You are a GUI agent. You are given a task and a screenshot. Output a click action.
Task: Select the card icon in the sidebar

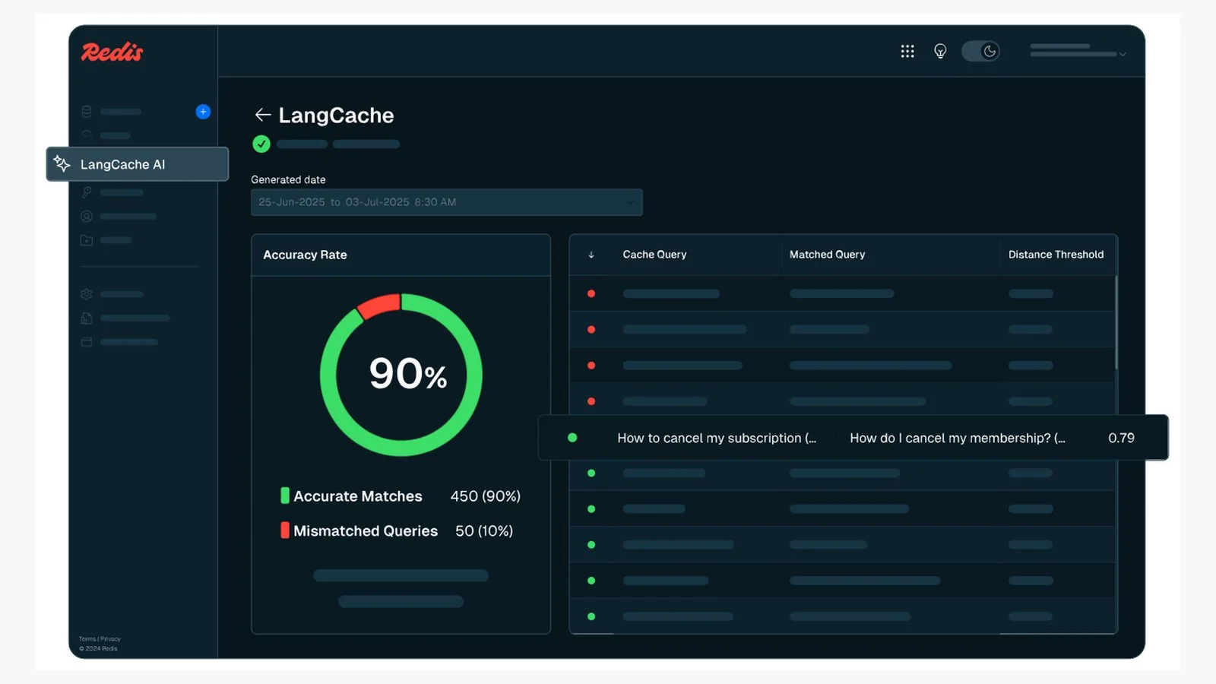tap(87, 342)
